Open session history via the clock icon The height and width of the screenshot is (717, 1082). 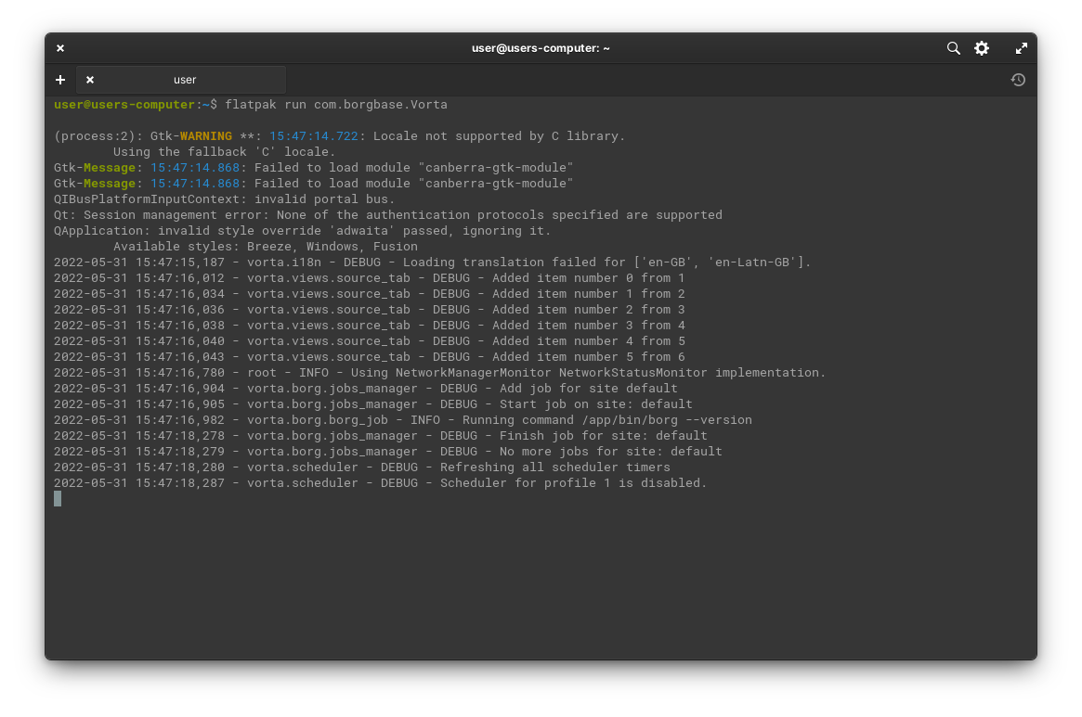click(x=1018, y=80)
